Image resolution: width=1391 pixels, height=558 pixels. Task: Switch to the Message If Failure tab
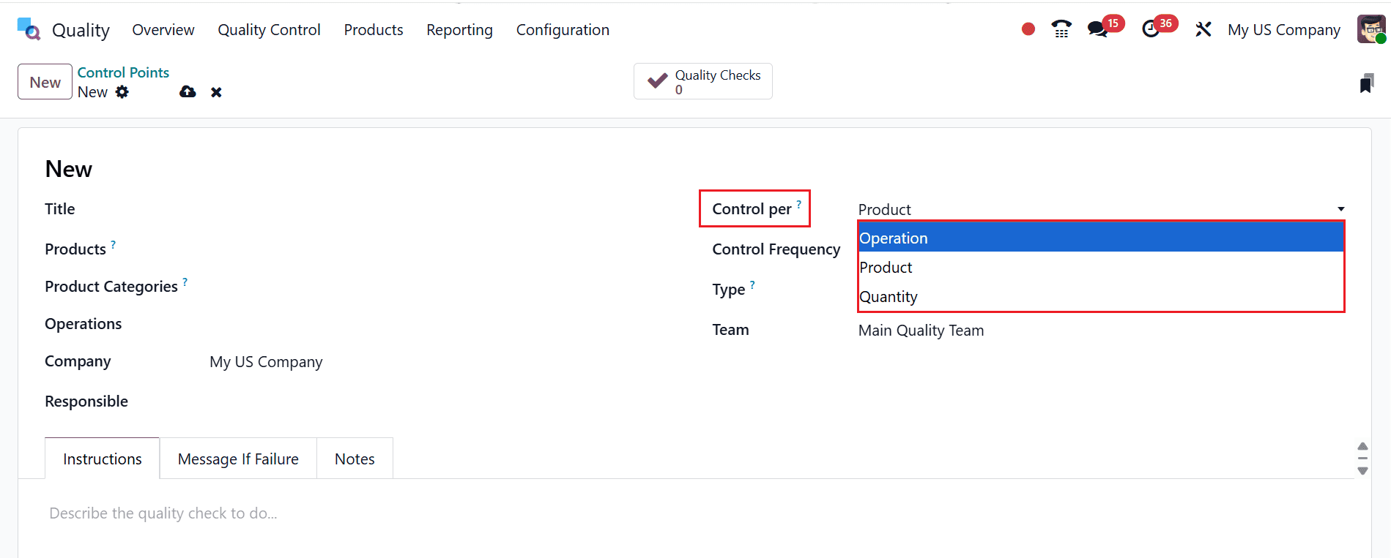(238, 459)
